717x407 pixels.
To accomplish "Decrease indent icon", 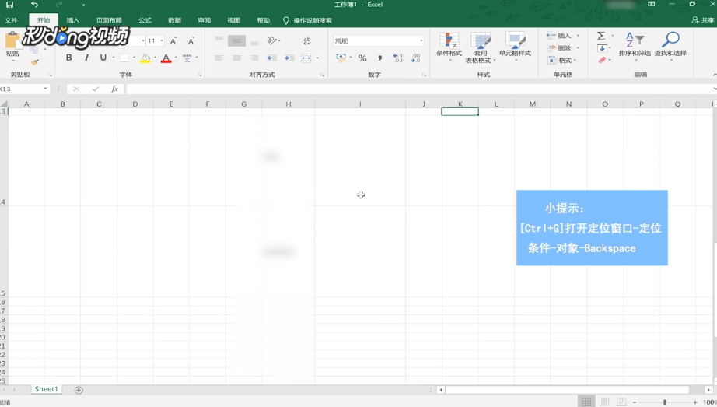I will [x=271, y=58].
